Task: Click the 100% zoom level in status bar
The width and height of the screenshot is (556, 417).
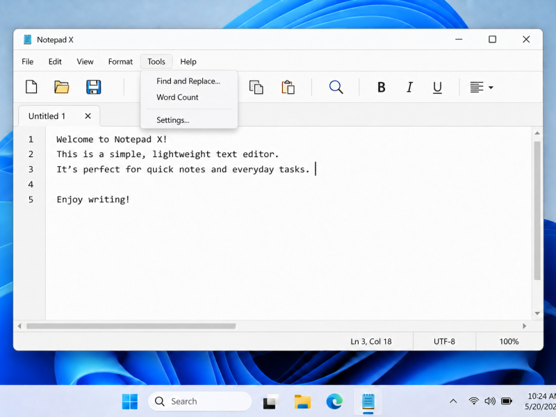Action: (x=509, y=341)
